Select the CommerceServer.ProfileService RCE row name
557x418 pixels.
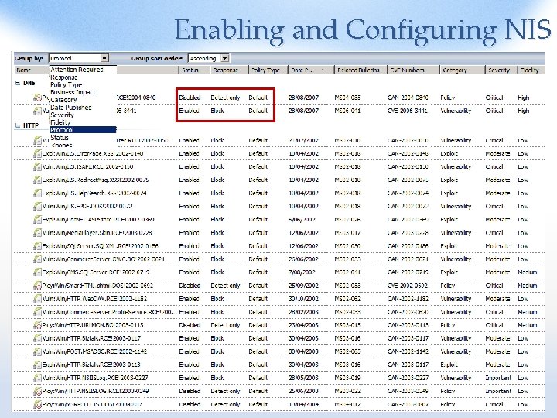point(109,312)
